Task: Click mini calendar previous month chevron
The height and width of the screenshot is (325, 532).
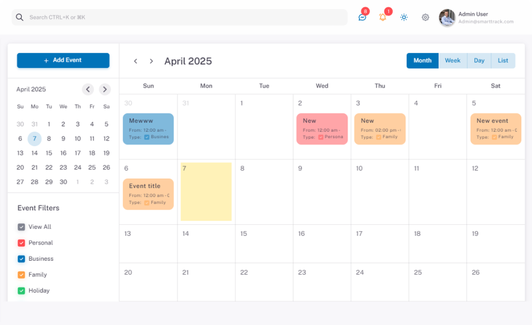Action: click(88, 89)
